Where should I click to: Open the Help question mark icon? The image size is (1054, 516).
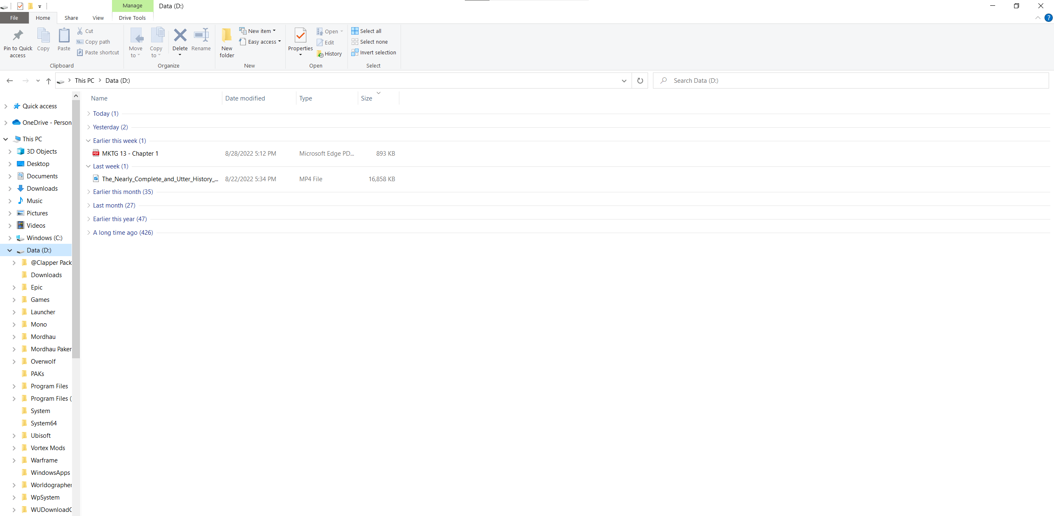pos(1048,18)
